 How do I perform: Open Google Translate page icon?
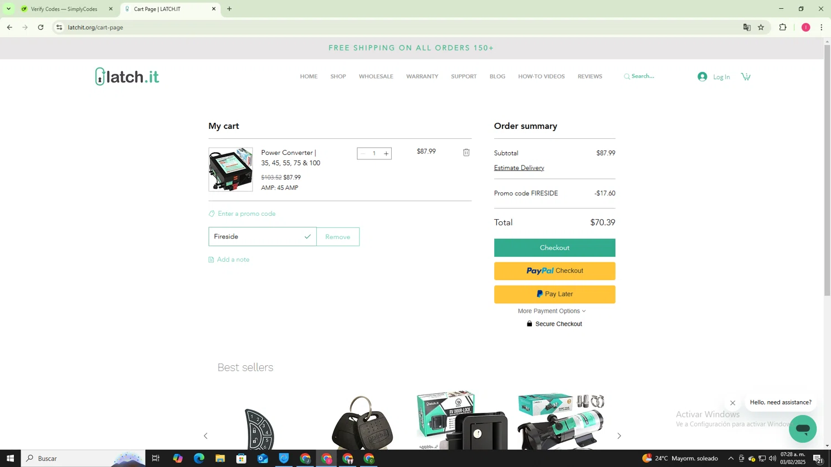(747, 27)
